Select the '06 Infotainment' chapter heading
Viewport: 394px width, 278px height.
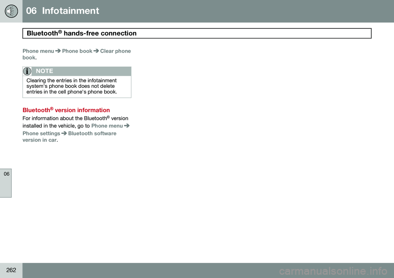pos(62,11)
